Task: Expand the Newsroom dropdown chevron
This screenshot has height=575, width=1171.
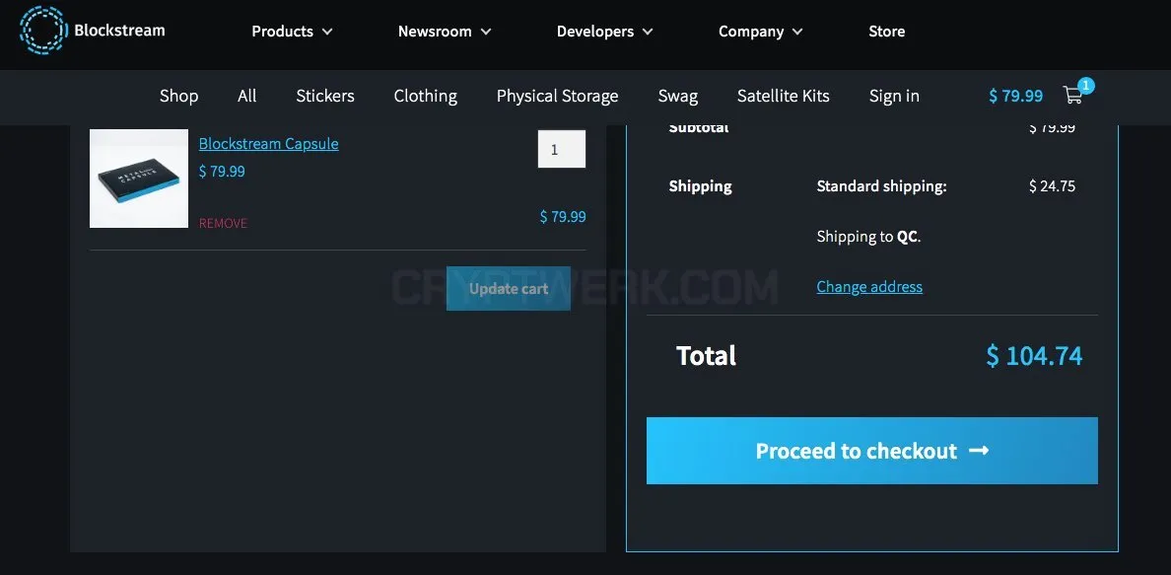Action: click(485, 32)
